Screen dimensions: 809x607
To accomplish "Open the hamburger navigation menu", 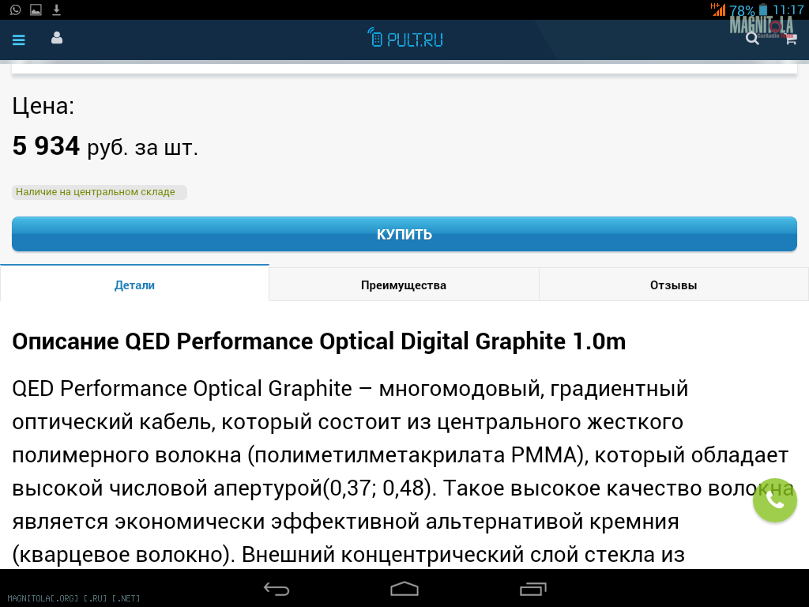I will pyautogui.click(x=19, y=40).
